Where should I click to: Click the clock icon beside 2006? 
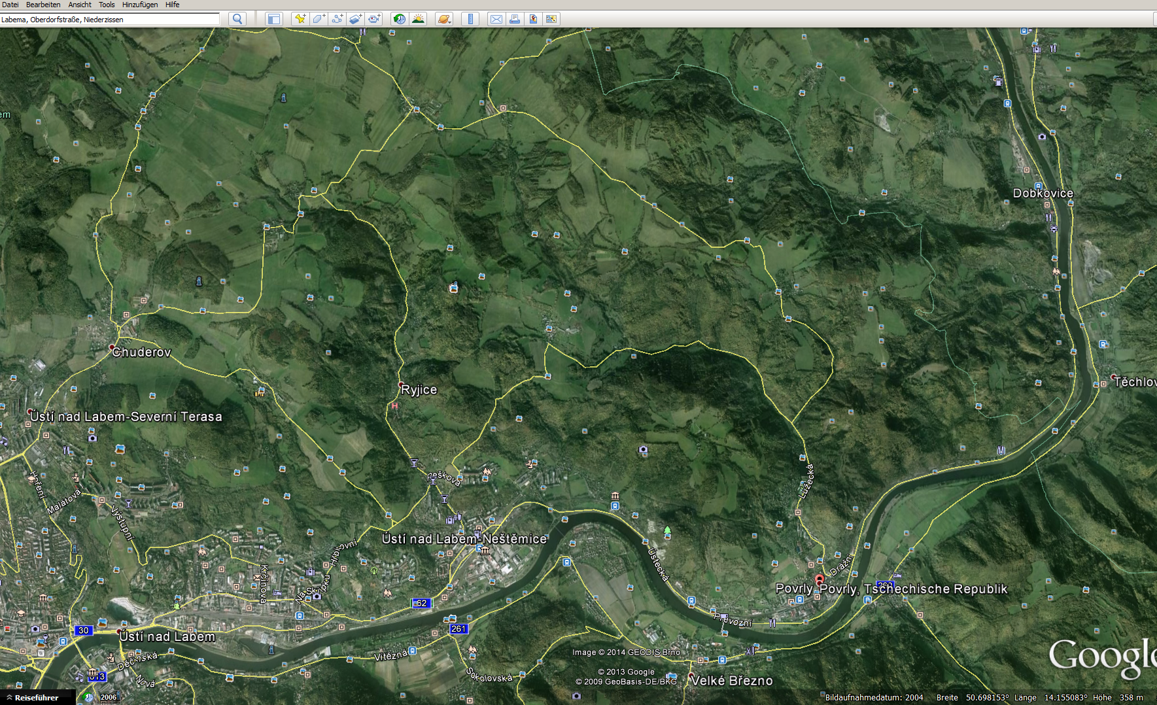click(89, 697)
